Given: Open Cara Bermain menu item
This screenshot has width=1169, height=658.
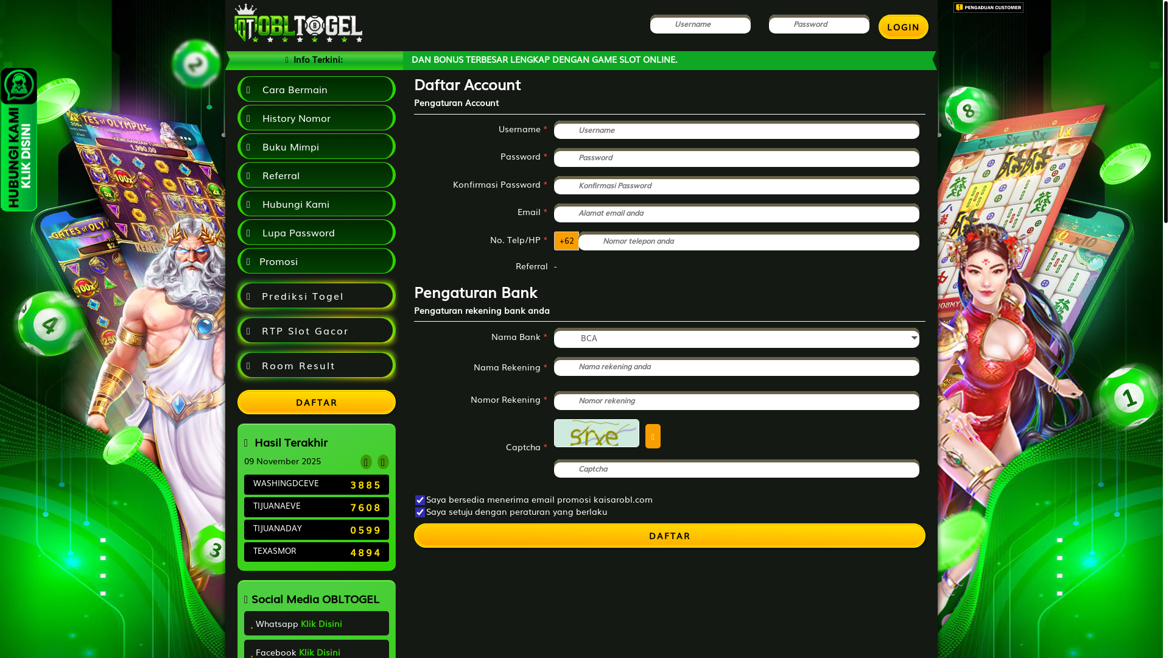Looking at the screenshot, I should 317,89.
